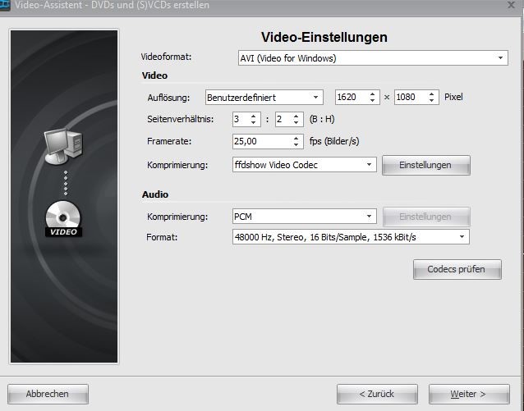Increase the Framerate value
Image resolution: width=524 pixels, height=411 pixels.
pos(297,138)
